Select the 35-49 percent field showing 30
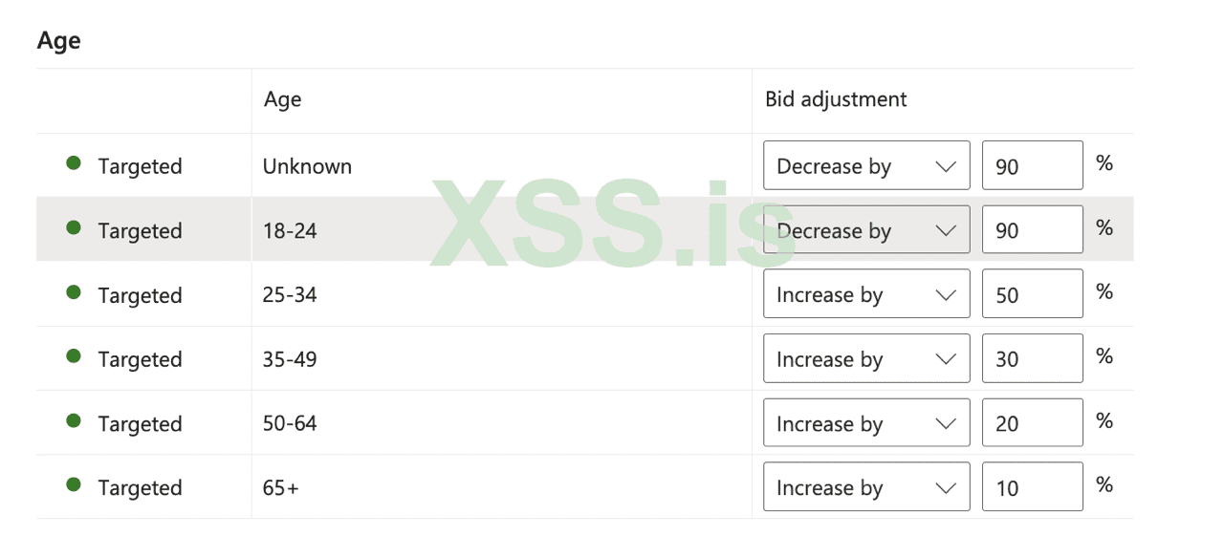 pyautogui.click(x=1032, y=359)
